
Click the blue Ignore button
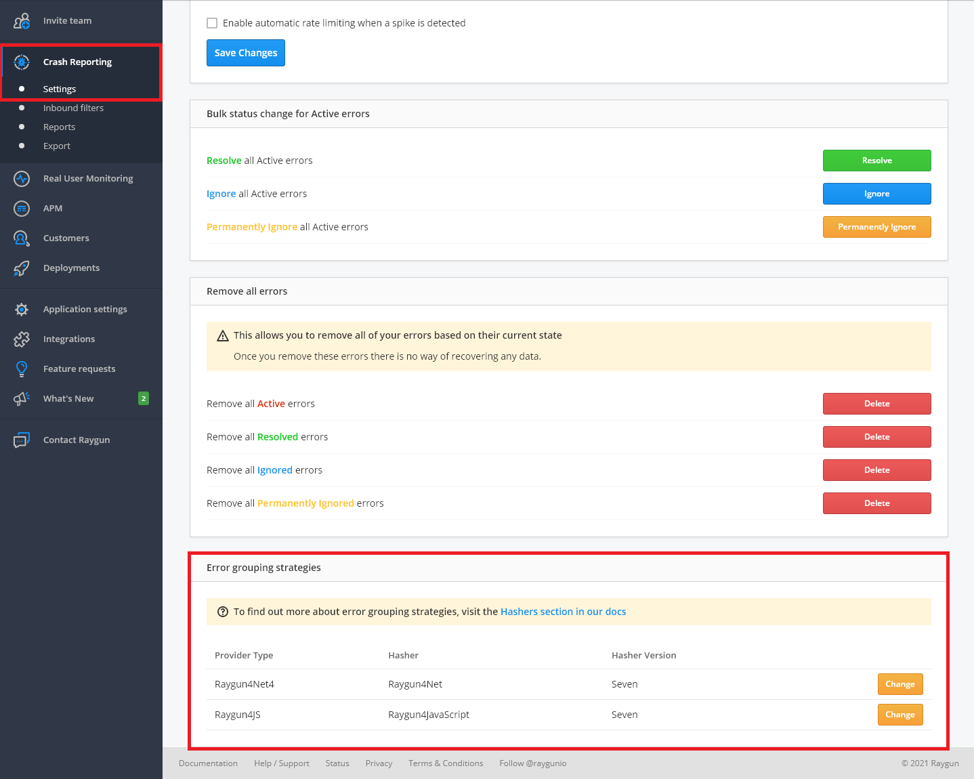coord(877,194)
